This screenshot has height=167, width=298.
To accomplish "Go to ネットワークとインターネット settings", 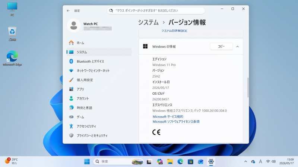I will click(99, 71).
